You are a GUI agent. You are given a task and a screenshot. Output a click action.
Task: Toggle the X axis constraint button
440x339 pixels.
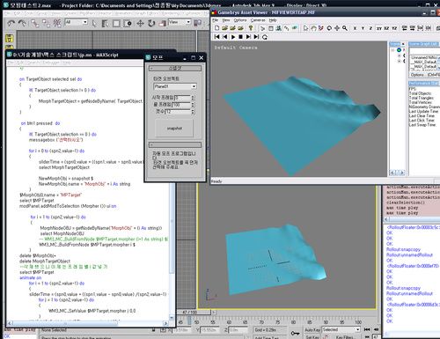tap(355, 28)
